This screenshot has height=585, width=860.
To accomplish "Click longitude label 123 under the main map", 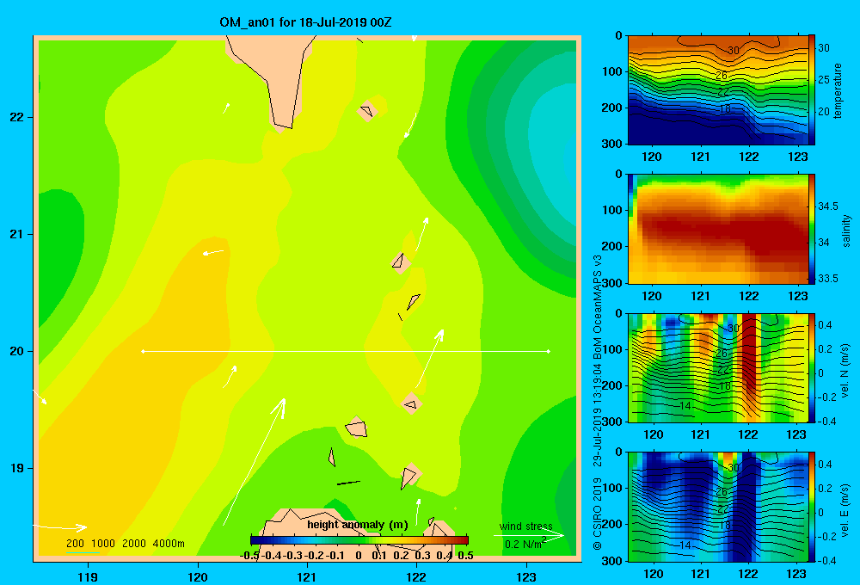I will 526,576.
